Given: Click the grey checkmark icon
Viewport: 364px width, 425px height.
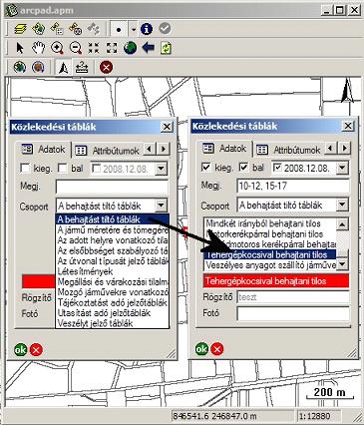Looking at the screenshot, I should (165, 29).
